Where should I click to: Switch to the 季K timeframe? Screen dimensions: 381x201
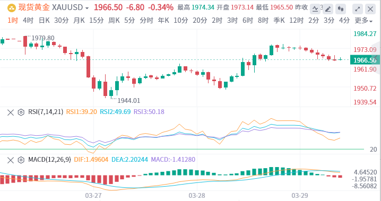click(279, 21)
